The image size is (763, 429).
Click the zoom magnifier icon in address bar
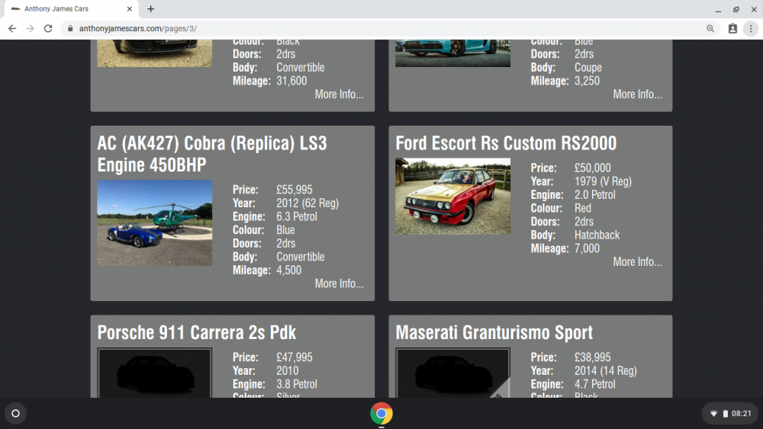(710, 29)
